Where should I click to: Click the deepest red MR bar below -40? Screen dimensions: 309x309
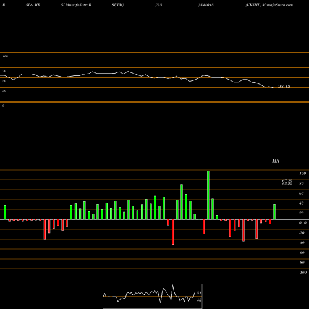tap(172, 232)
